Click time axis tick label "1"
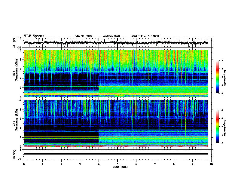The width and height of the screenshot is (238, 184). pos(42,164)
